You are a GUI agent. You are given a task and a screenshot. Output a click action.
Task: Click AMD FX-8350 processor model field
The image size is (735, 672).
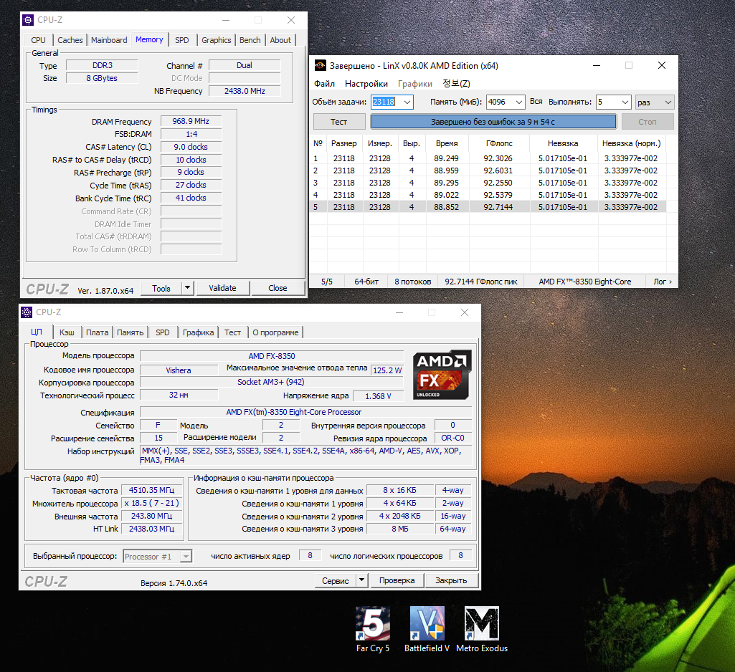coord(272,356)
